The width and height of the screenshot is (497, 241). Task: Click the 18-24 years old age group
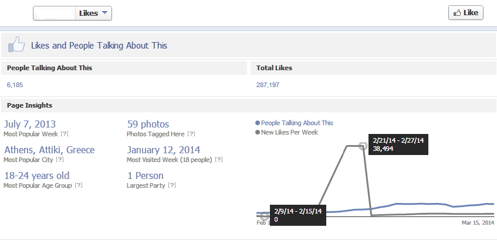[x=36, y=175]
